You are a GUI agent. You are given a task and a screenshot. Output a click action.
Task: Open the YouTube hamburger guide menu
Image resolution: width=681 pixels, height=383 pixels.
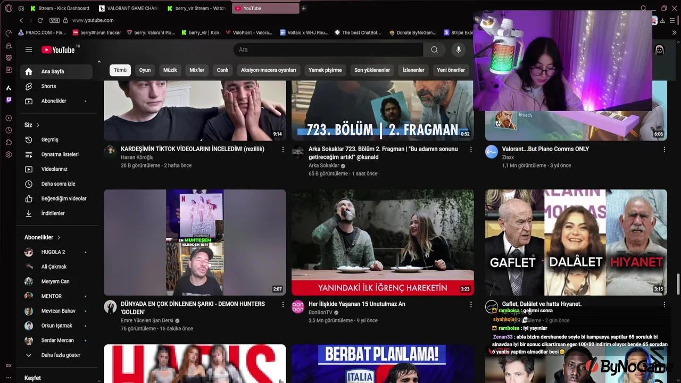(29, 49)
